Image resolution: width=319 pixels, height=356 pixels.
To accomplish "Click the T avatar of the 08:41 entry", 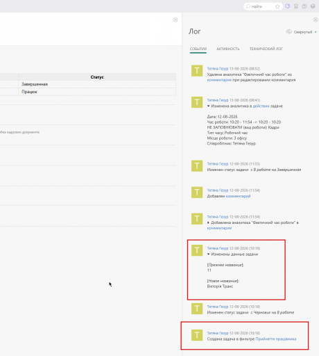I will (197, 102).
